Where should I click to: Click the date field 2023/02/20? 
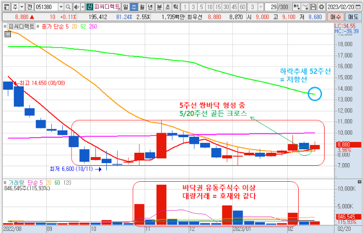point(341,7)
